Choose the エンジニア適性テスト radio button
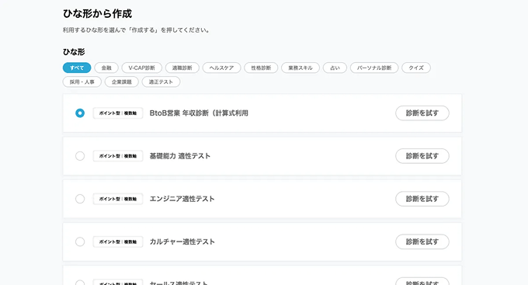 (x=80, y=199)
